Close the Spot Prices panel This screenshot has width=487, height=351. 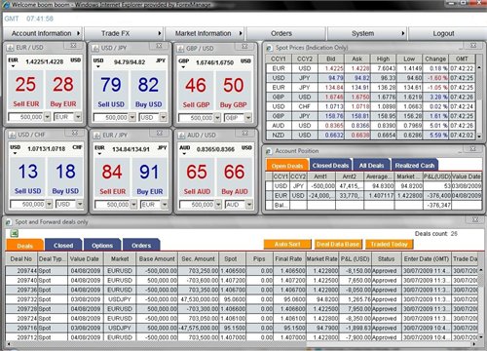point(473,45)
